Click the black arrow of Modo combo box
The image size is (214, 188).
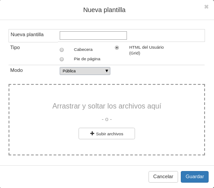[x=107, y=71]
